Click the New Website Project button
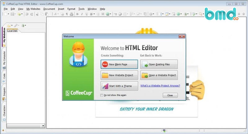The image size is (248, 134). pos(119,75)
